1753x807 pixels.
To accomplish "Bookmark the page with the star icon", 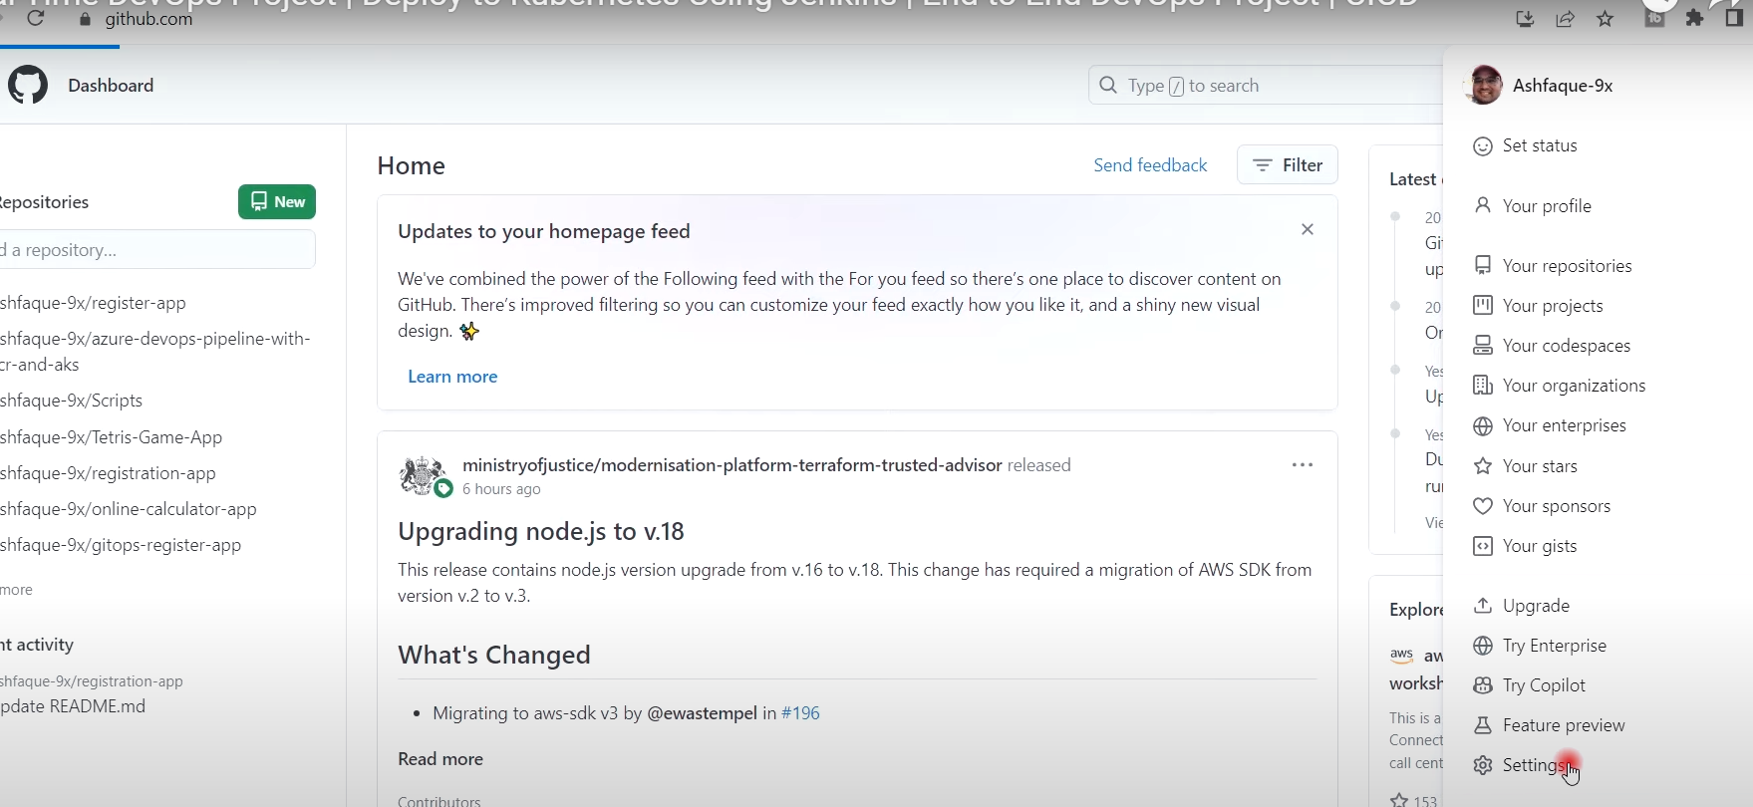I will click(x=1605, y=19).
